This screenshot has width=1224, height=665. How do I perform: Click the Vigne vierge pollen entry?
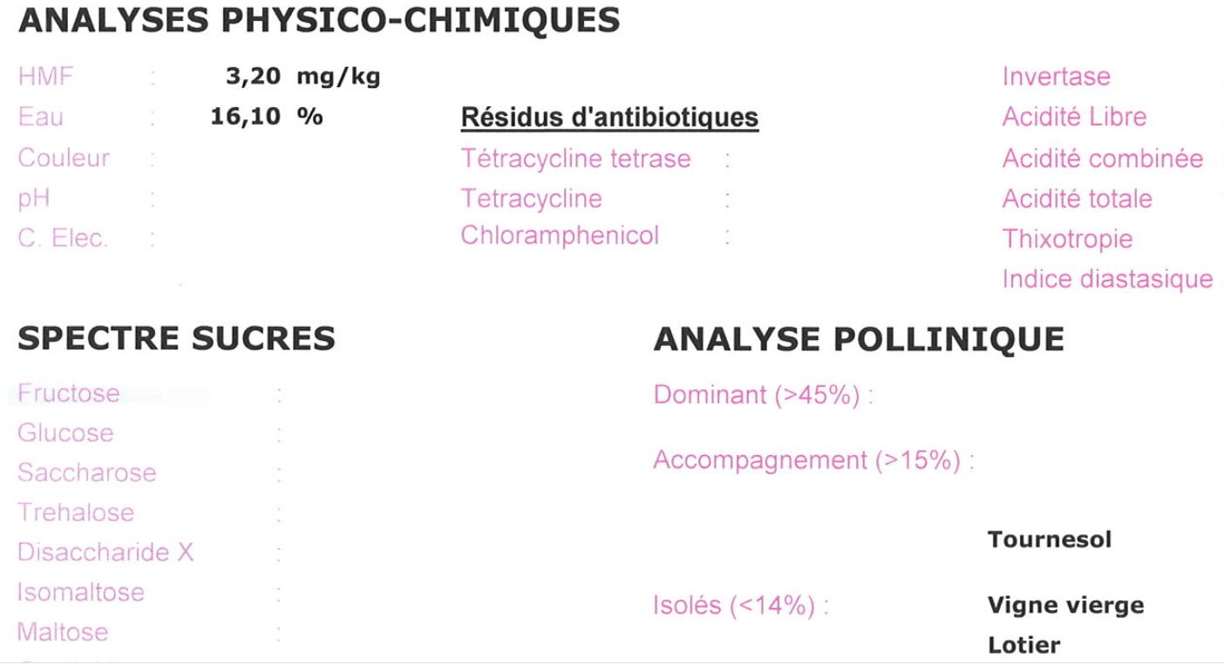click(x=1065, y=605)
